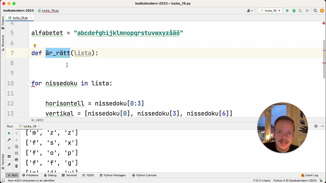The image size is (326, 183).
Task: Select the lucka_19.py editor tab
Action: (x=20, y=18)
